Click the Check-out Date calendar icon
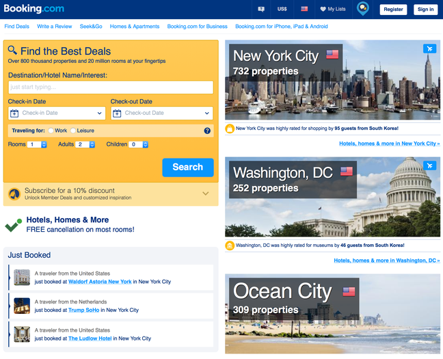 pos(117,114)
